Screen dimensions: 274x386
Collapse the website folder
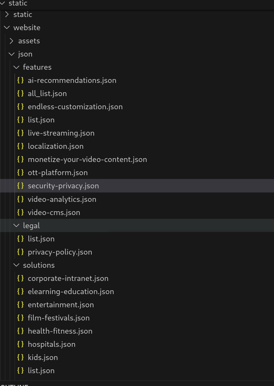[7, 27]
